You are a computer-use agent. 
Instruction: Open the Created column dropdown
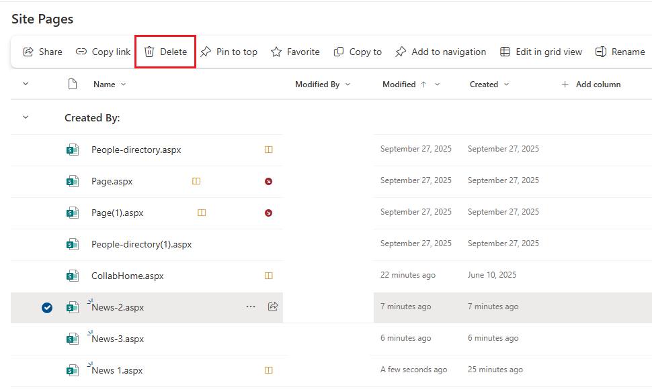tap(506, 85)
